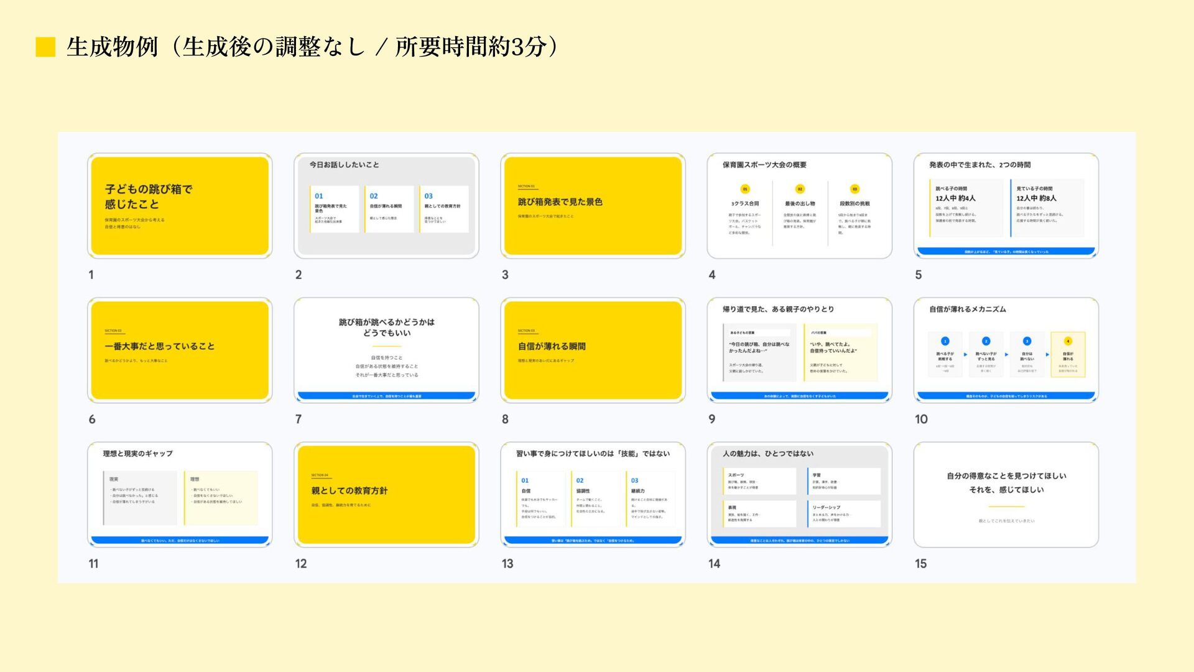Open slide 14 人の魅力は、ひとつではない
The width and height of the screenshot is (1194, 672).
pos(799,495)
